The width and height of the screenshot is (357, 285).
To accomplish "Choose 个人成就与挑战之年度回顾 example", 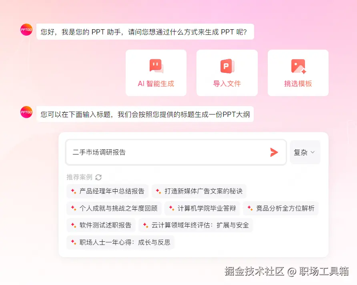I will (x=114, y=208).
